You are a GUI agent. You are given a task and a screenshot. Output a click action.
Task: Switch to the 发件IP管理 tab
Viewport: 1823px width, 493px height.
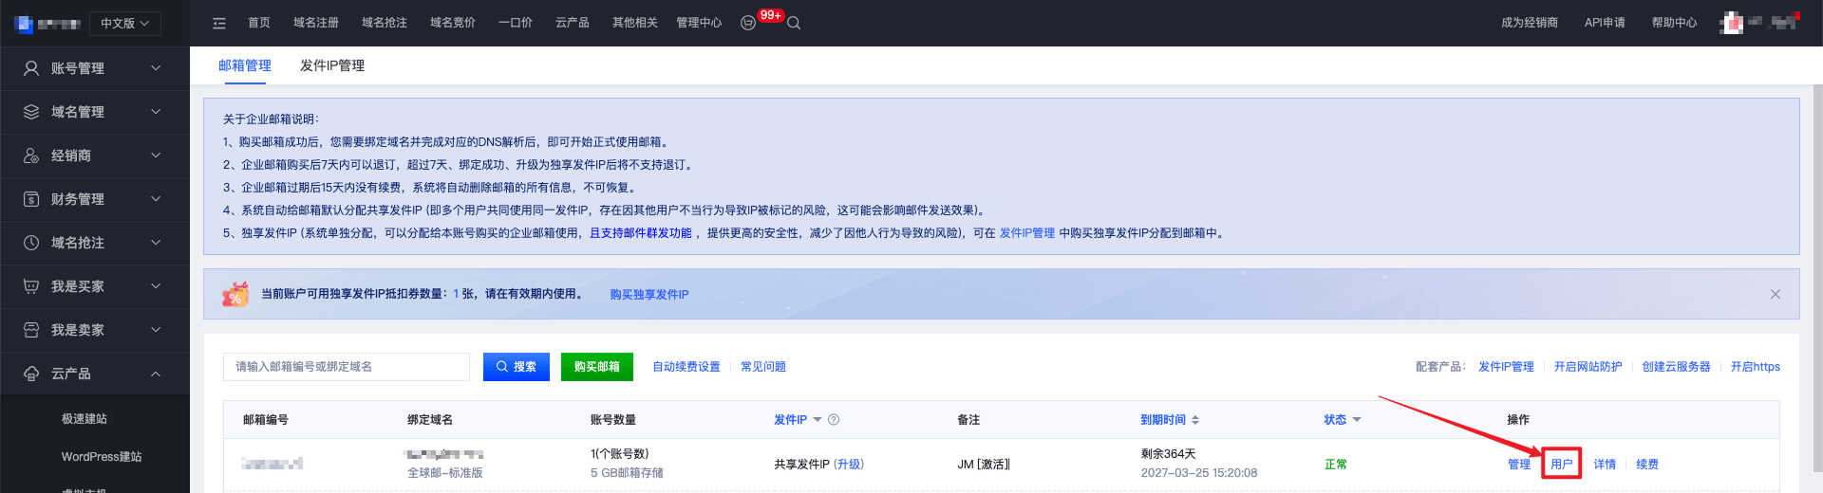(x=332, y=65)
